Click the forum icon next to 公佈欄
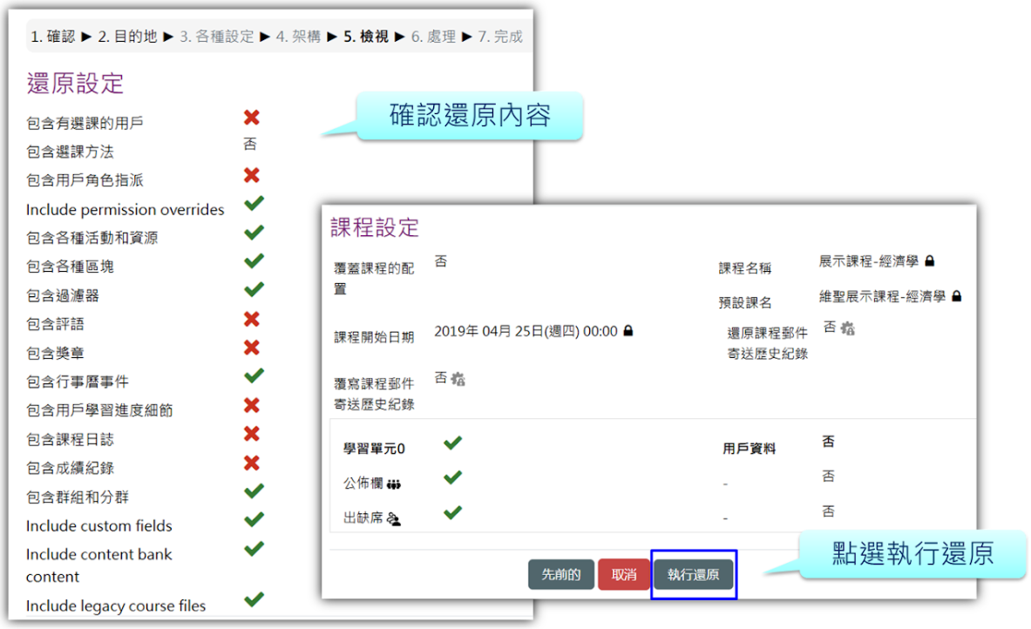 pos(394,484)
